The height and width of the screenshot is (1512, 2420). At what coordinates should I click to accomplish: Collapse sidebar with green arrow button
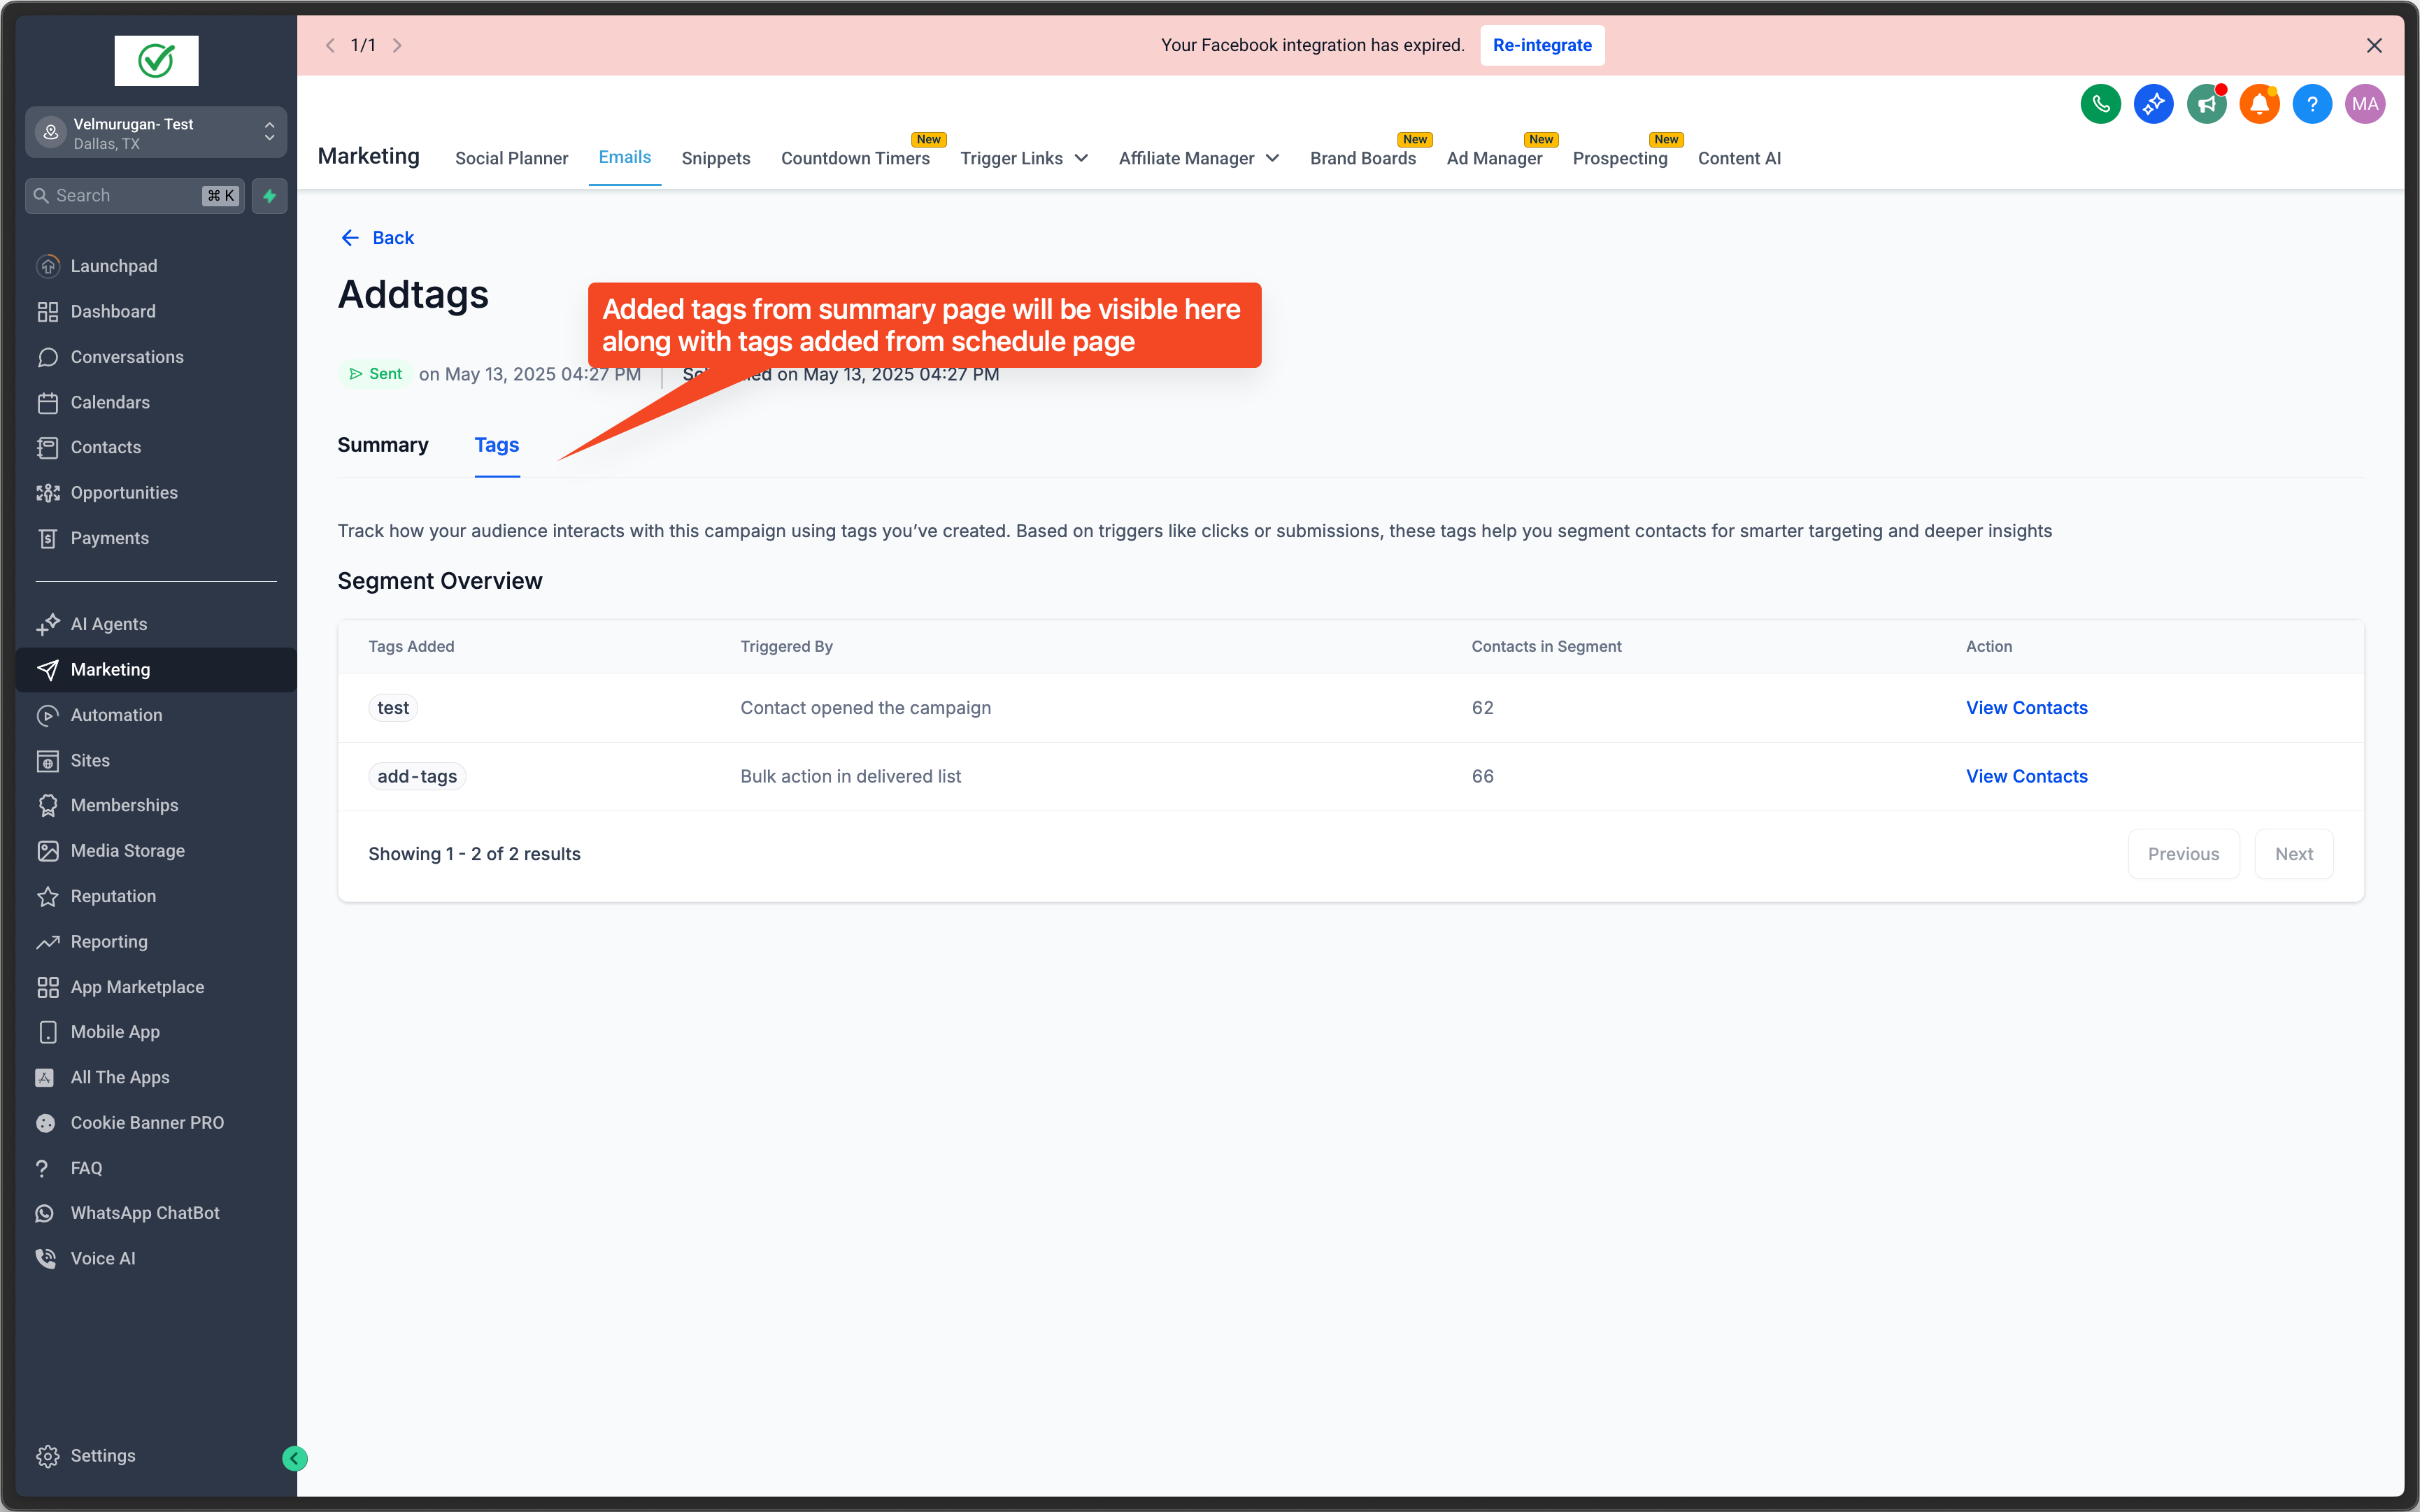[x=295, y=1458]
